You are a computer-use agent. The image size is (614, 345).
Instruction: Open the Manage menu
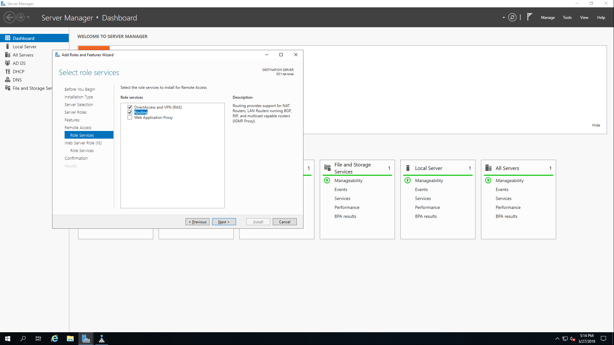(548, 18)
